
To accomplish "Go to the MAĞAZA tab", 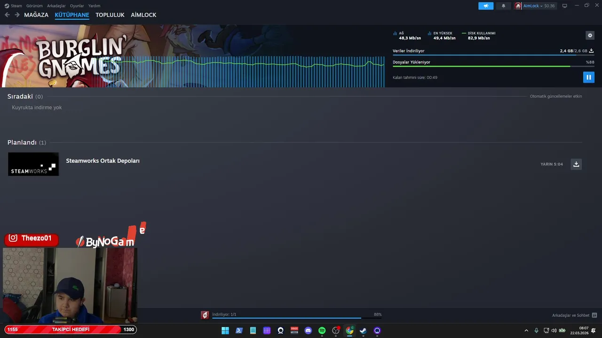I will (36, 15).
